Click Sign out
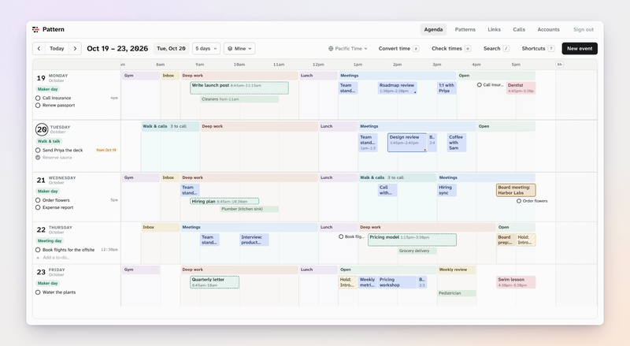Image resolution: width=630 pixels, height=346 pixels. pos(584,29)
